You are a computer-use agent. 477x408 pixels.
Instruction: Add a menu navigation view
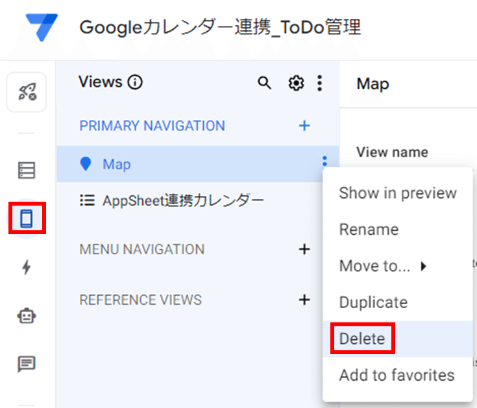point(304,249)
